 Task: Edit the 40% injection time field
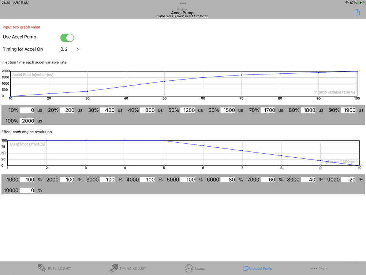(147, 110)
